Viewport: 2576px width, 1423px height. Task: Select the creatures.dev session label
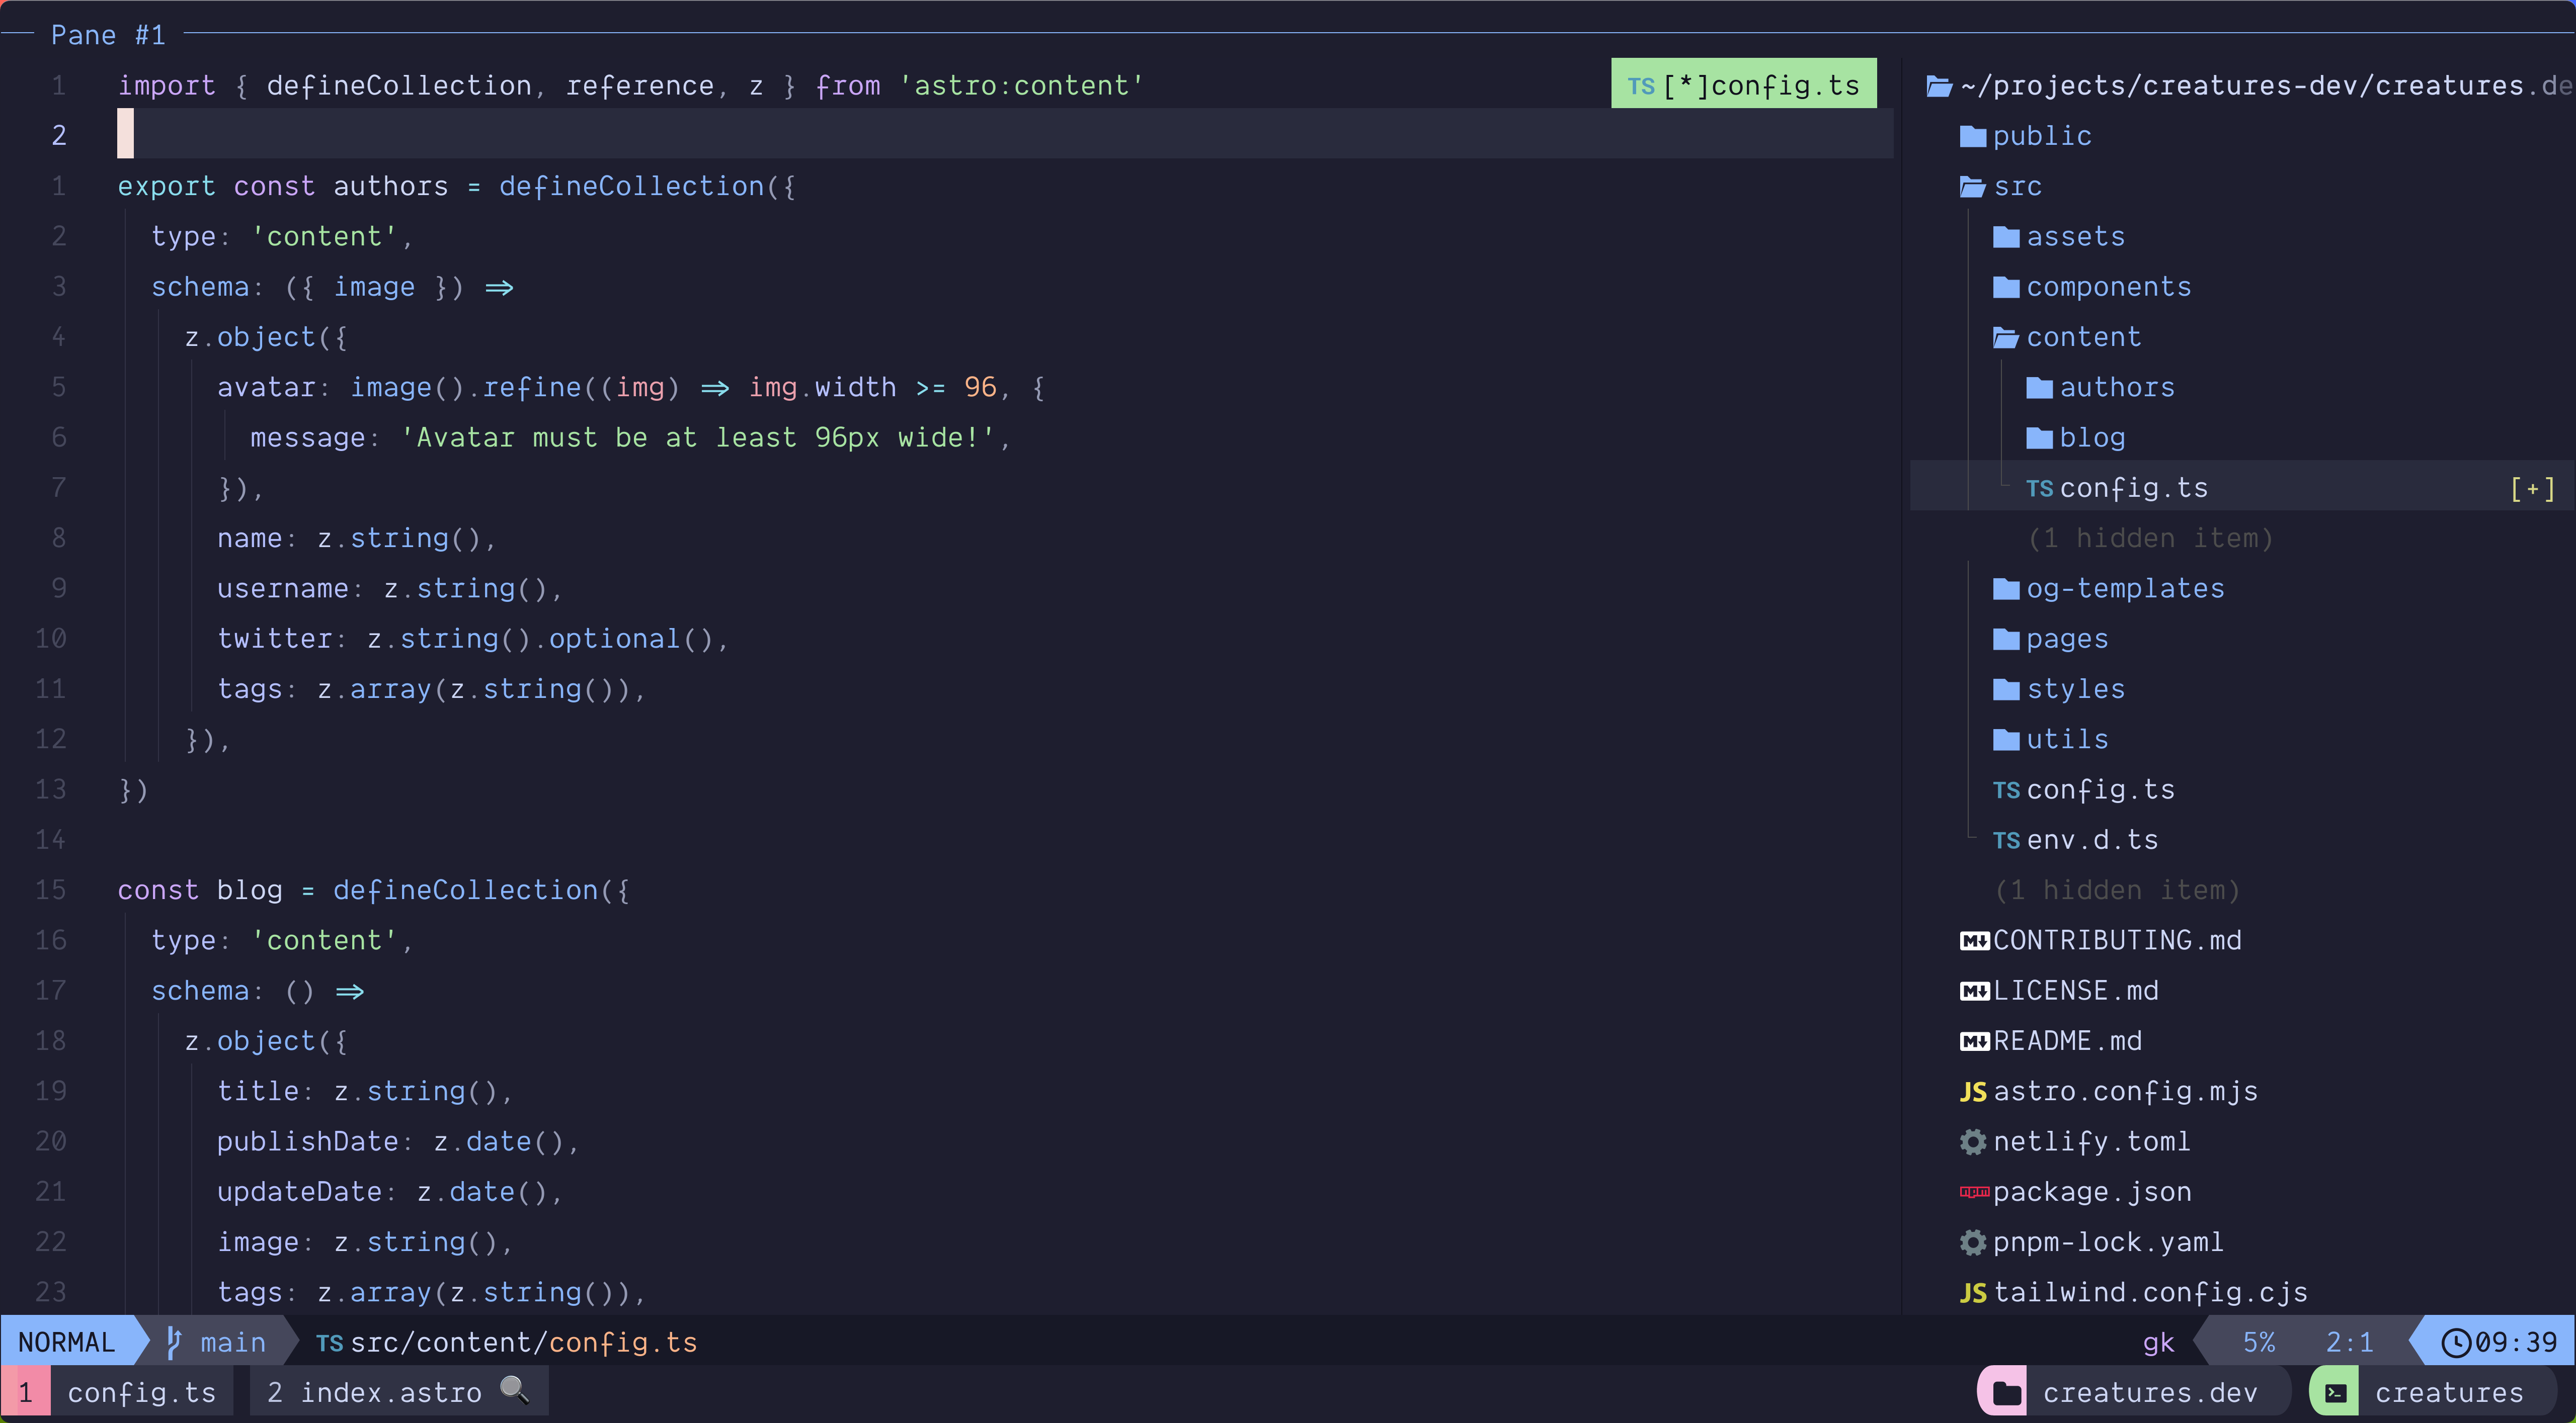pos(2150,1393)
